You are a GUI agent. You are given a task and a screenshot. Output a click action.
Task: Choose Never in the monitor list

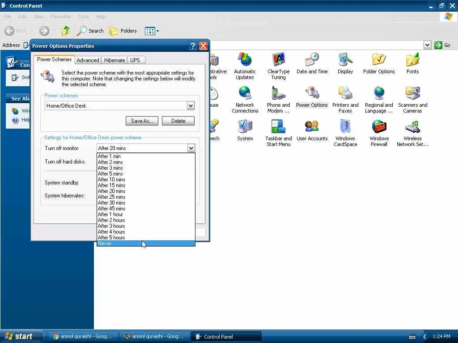(x=146, y=243)
